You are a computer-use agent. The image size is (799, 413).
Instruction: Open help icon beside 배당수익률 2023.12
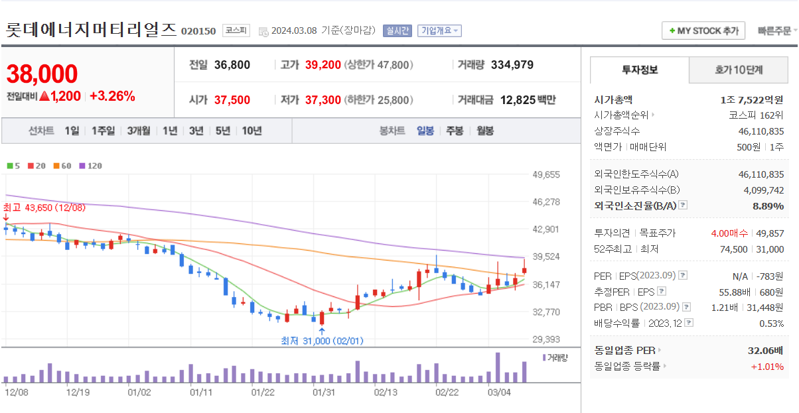(x=688, y=323)
